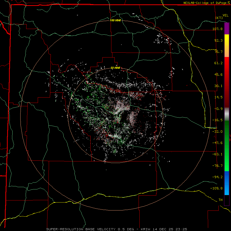Click the KRIW radar site identifier

pyautogui.click(x=146, y=229)
